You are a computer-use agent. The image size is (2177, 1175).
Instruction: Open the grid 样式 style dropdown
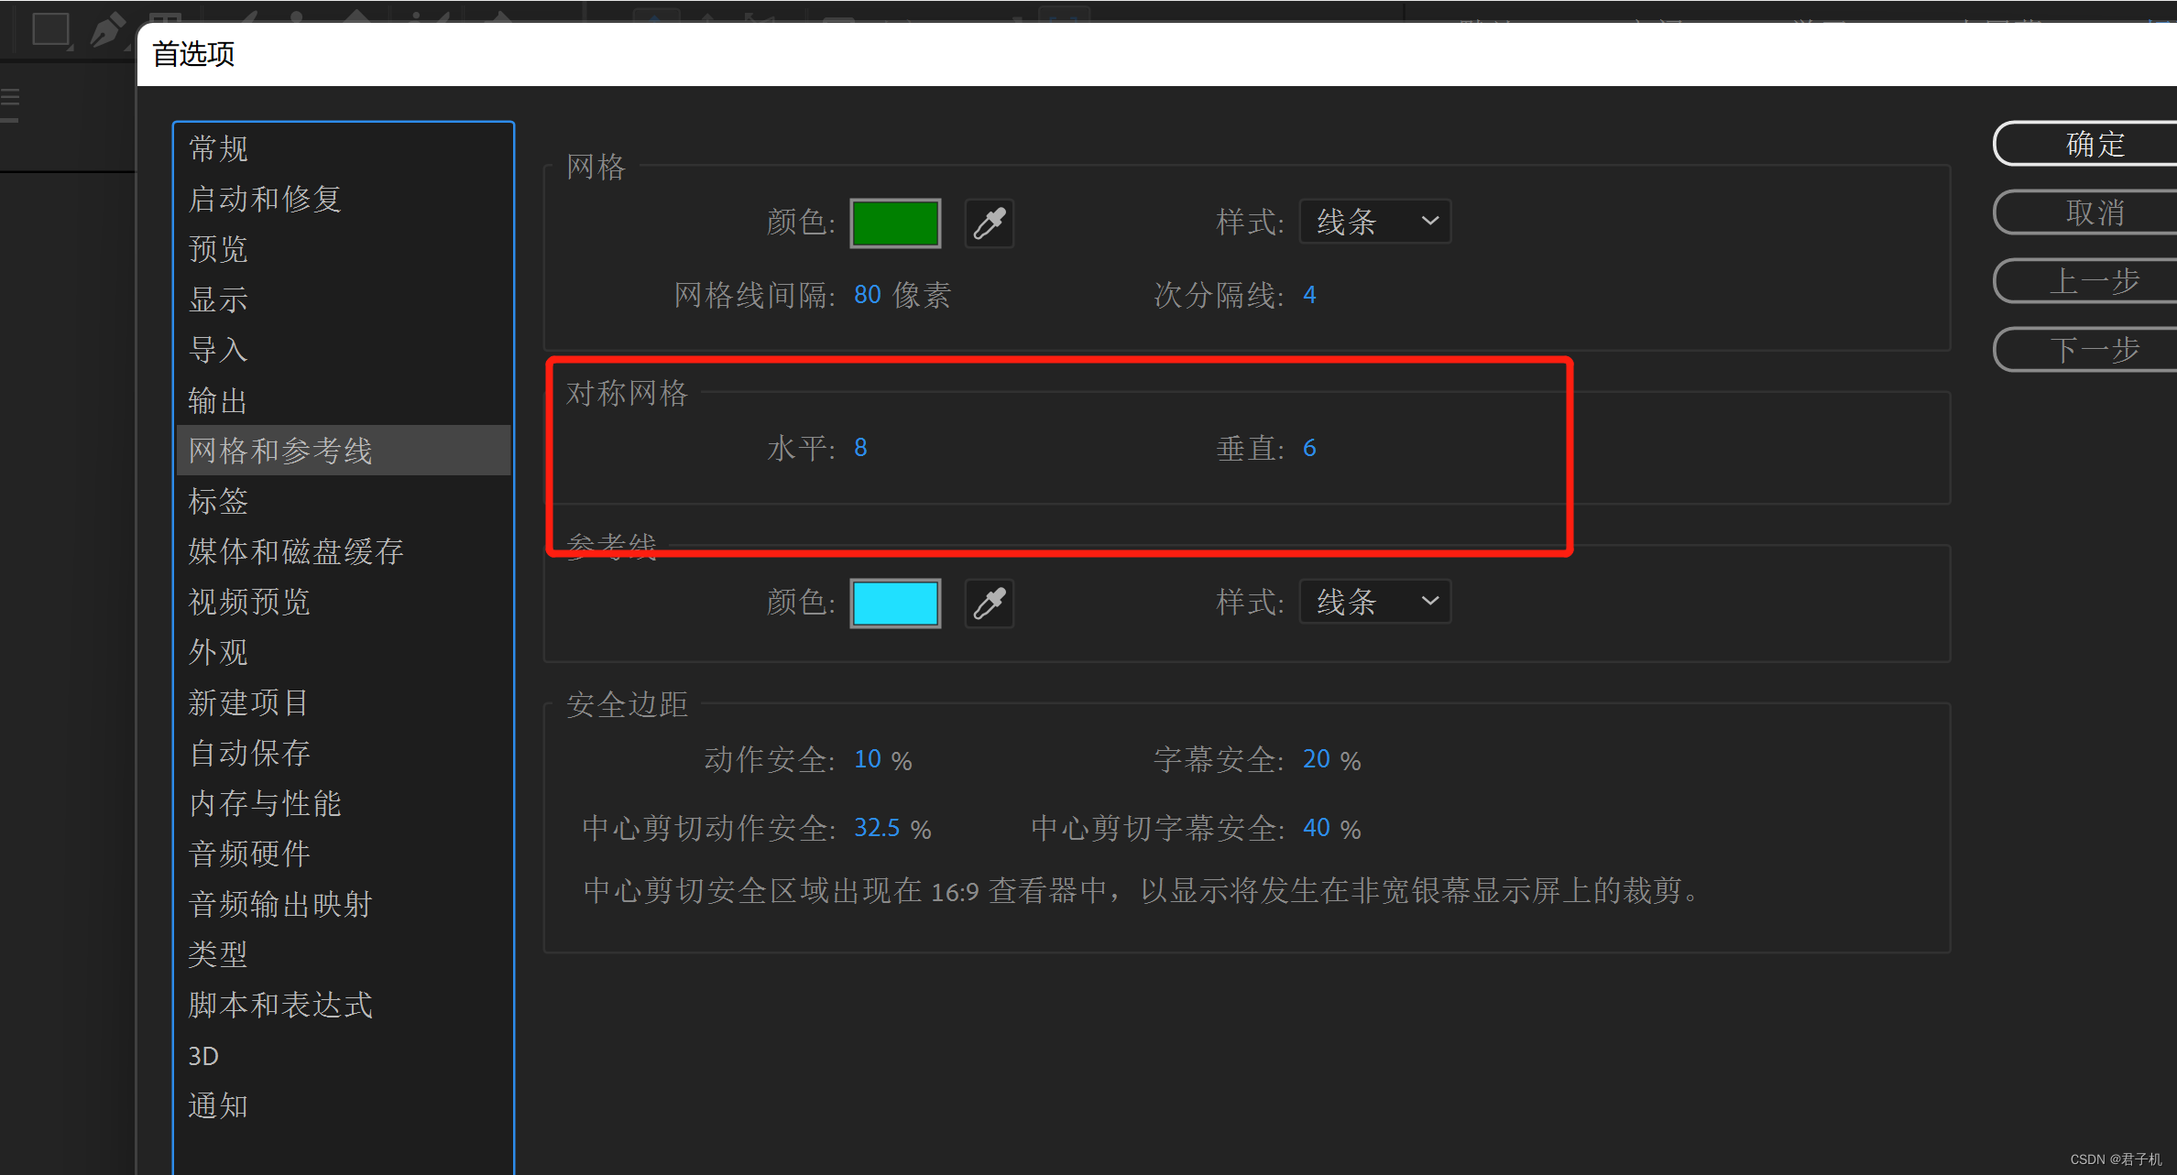pos(1374,222)
